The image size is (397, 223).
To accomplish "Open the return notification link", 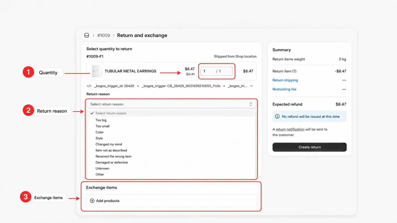I will [x=290, y=129].
